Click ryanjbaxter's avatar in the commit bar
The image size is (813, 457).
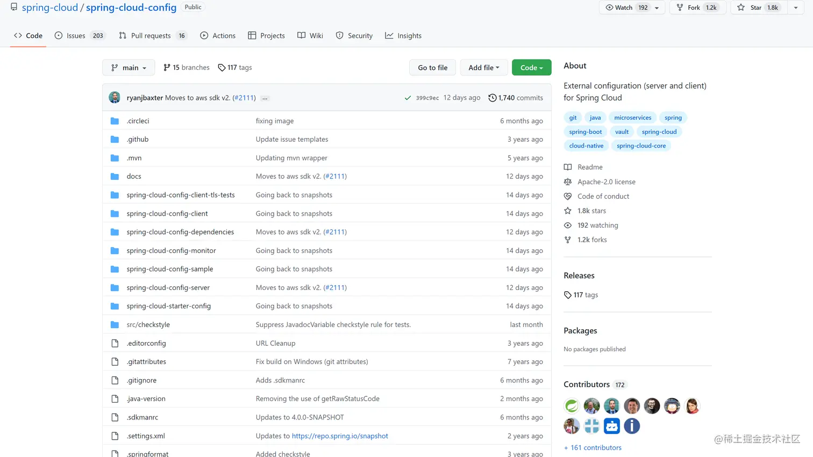pyautogui.click(x=115, y=97)
